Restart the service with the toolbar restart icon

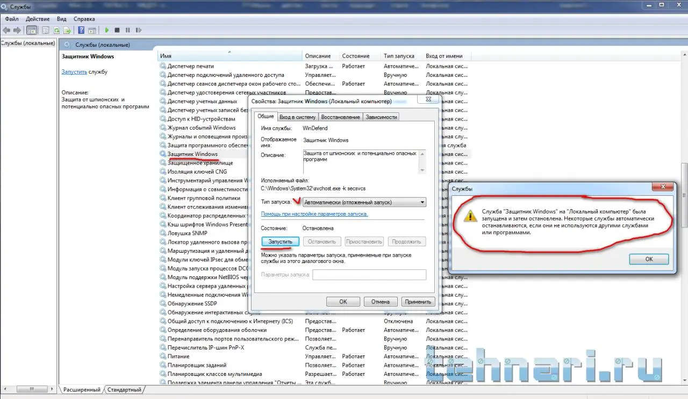[x=138, y=30]
